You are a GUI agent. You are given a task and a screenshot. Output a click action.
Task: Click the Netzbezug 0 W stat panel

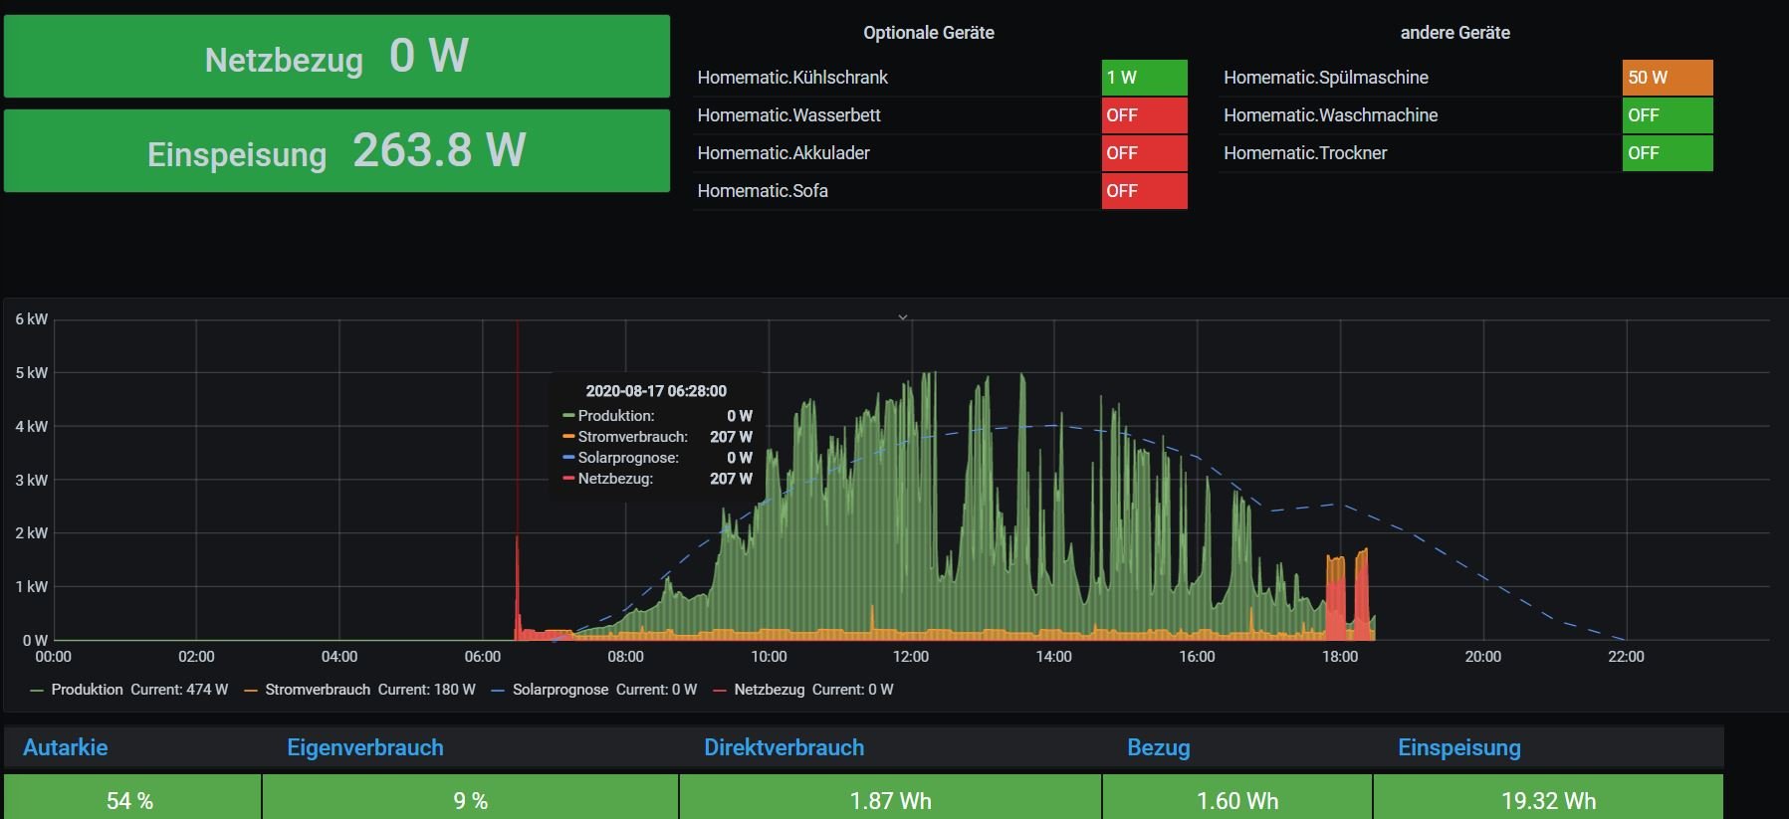coord(336,57)
